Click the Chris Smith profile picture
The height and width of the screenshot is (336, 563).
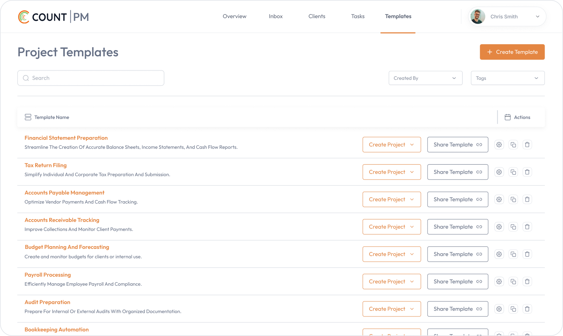(478, 16)
